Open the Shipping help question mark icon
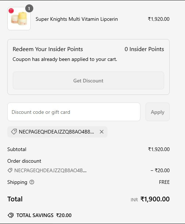 click(32, 182)
